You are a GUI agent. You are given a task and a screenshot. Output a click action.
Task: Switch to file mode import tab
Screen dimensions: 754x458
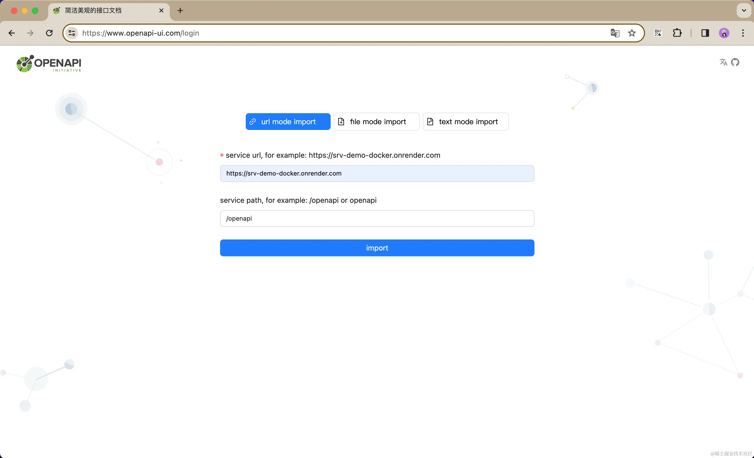point(376,122)
